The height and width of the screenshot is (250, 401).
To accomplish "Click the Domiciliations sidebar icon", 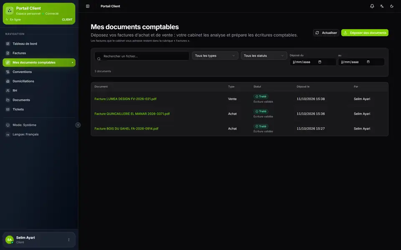I will click(x=8, y=81).
